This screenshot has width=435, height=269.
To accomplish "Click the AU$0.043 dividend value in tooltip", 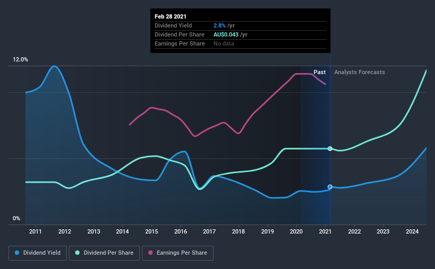I will click(x=226, y=34).
